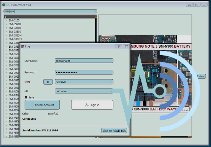The width and height of the screenshot is (211, 147).
Task: Click the R button beside Skin
Action: (48, 82)
